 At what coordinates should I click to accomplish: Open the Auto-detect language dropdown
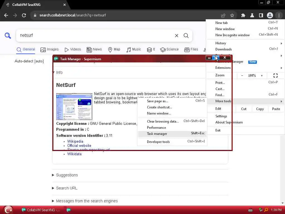[x=29, y=61]
